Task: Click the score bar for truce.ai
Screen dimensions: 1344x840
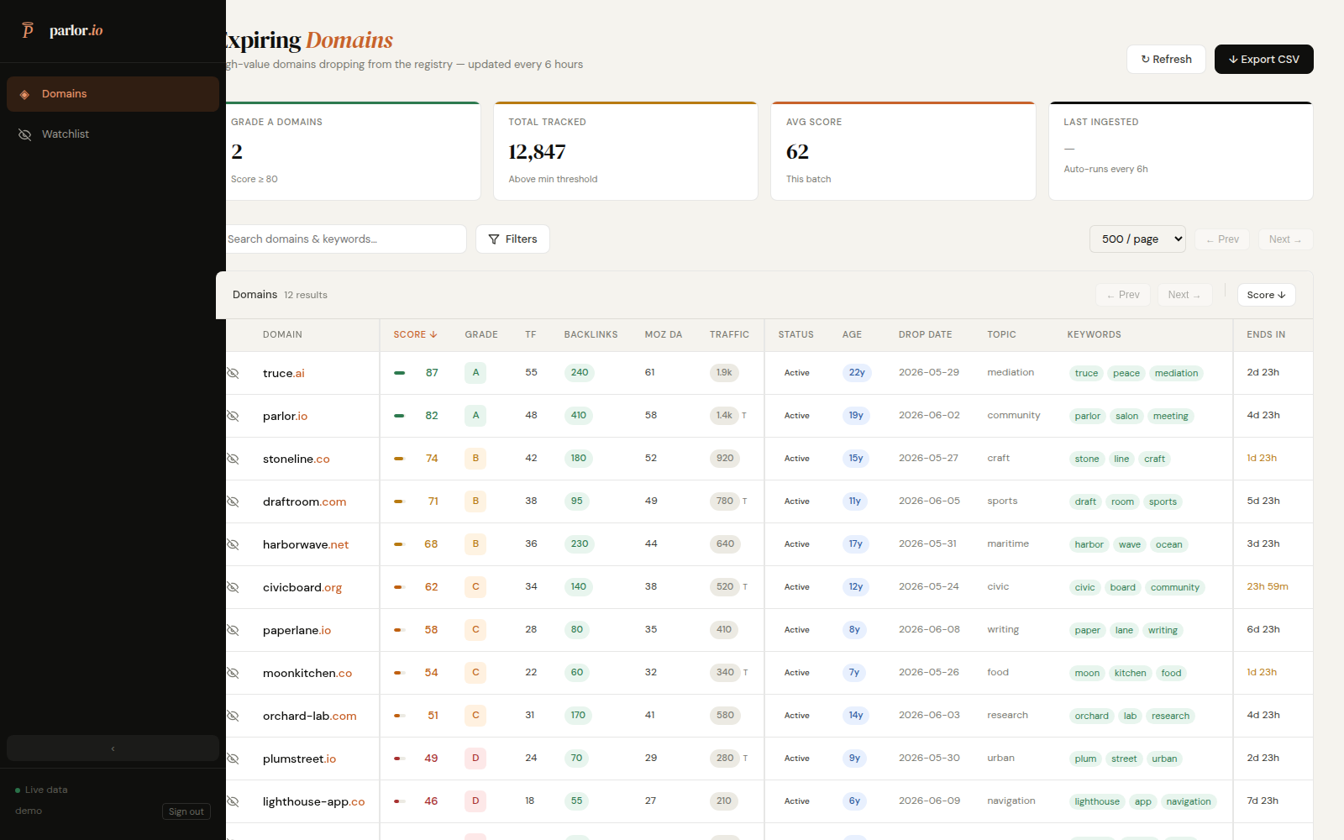Action: pos(399,373)
